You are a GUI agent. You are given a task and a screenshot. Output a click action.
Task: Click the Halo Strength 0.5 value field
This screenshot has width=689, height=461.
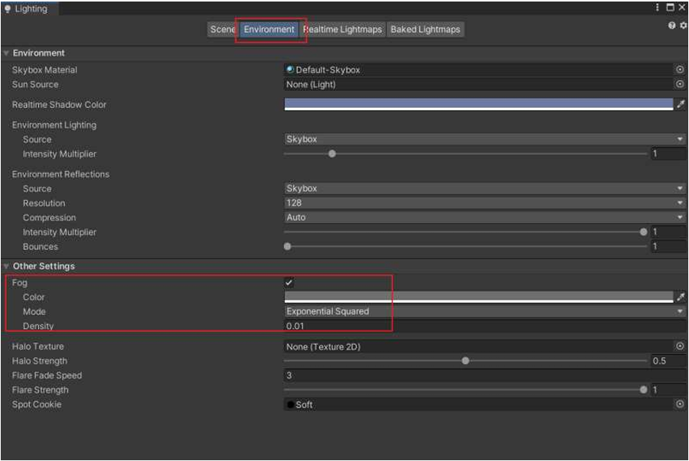(668, 361)
